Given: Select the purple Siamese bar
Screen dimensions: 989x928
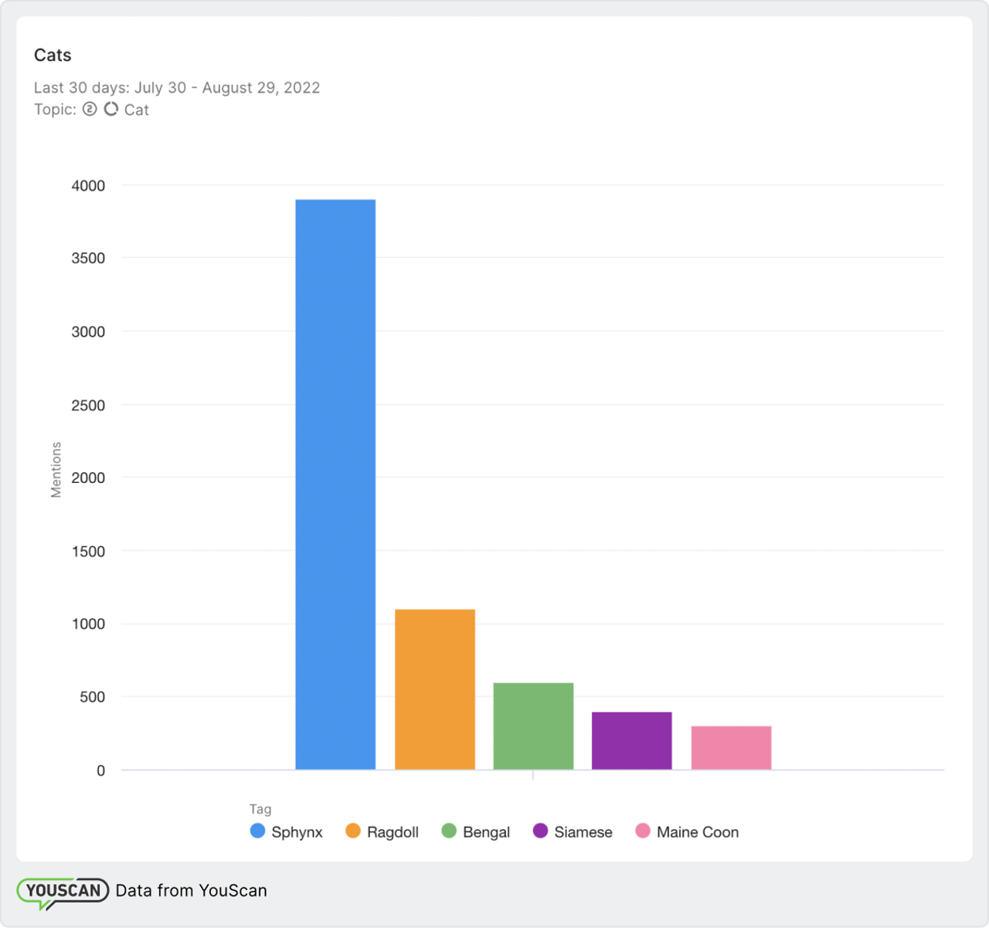Looking at the screenshot, I should point(631,740).
